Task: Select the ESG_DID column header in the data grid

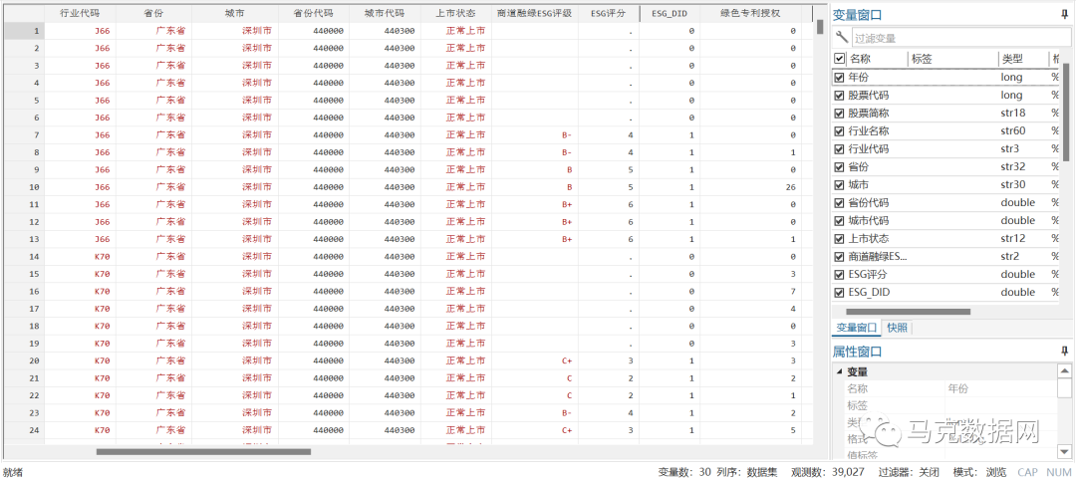Action: point(670,13)
